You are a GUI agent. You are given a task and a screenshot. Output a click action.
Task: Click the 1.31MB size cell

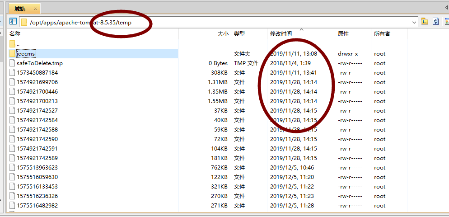click(218, 82)
